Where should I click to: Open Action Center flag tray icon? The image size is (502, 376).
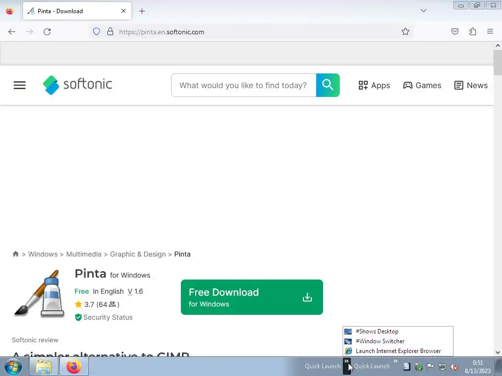pos(430,367)
